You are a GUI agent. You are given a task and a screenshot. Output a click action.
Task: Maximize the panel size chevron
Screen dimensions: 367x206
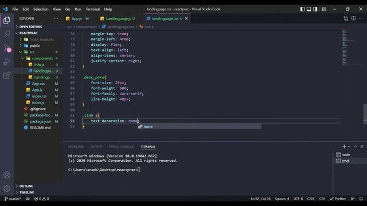pos(356,146)
